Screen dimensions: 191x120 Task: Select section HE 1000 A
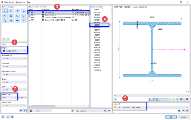[x=97, y=70]
